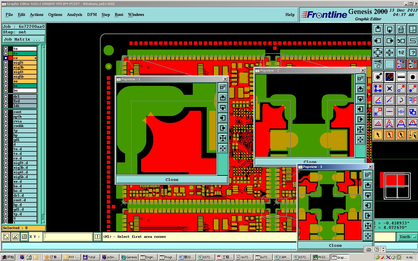The height and width of the screenshot is (261, 418).
Task: Click the snap grid icon beside X Y
Action: pos(24,237)
